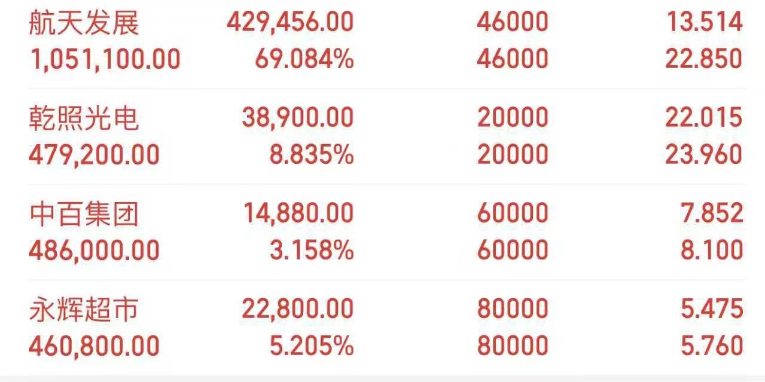Select 航天发展 current price 22.850
765x382 pixels.
[x=703, y=59]
